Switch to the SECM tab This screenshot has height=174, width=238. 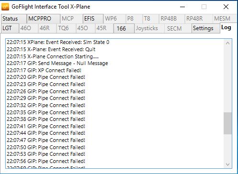click(178, 28)
